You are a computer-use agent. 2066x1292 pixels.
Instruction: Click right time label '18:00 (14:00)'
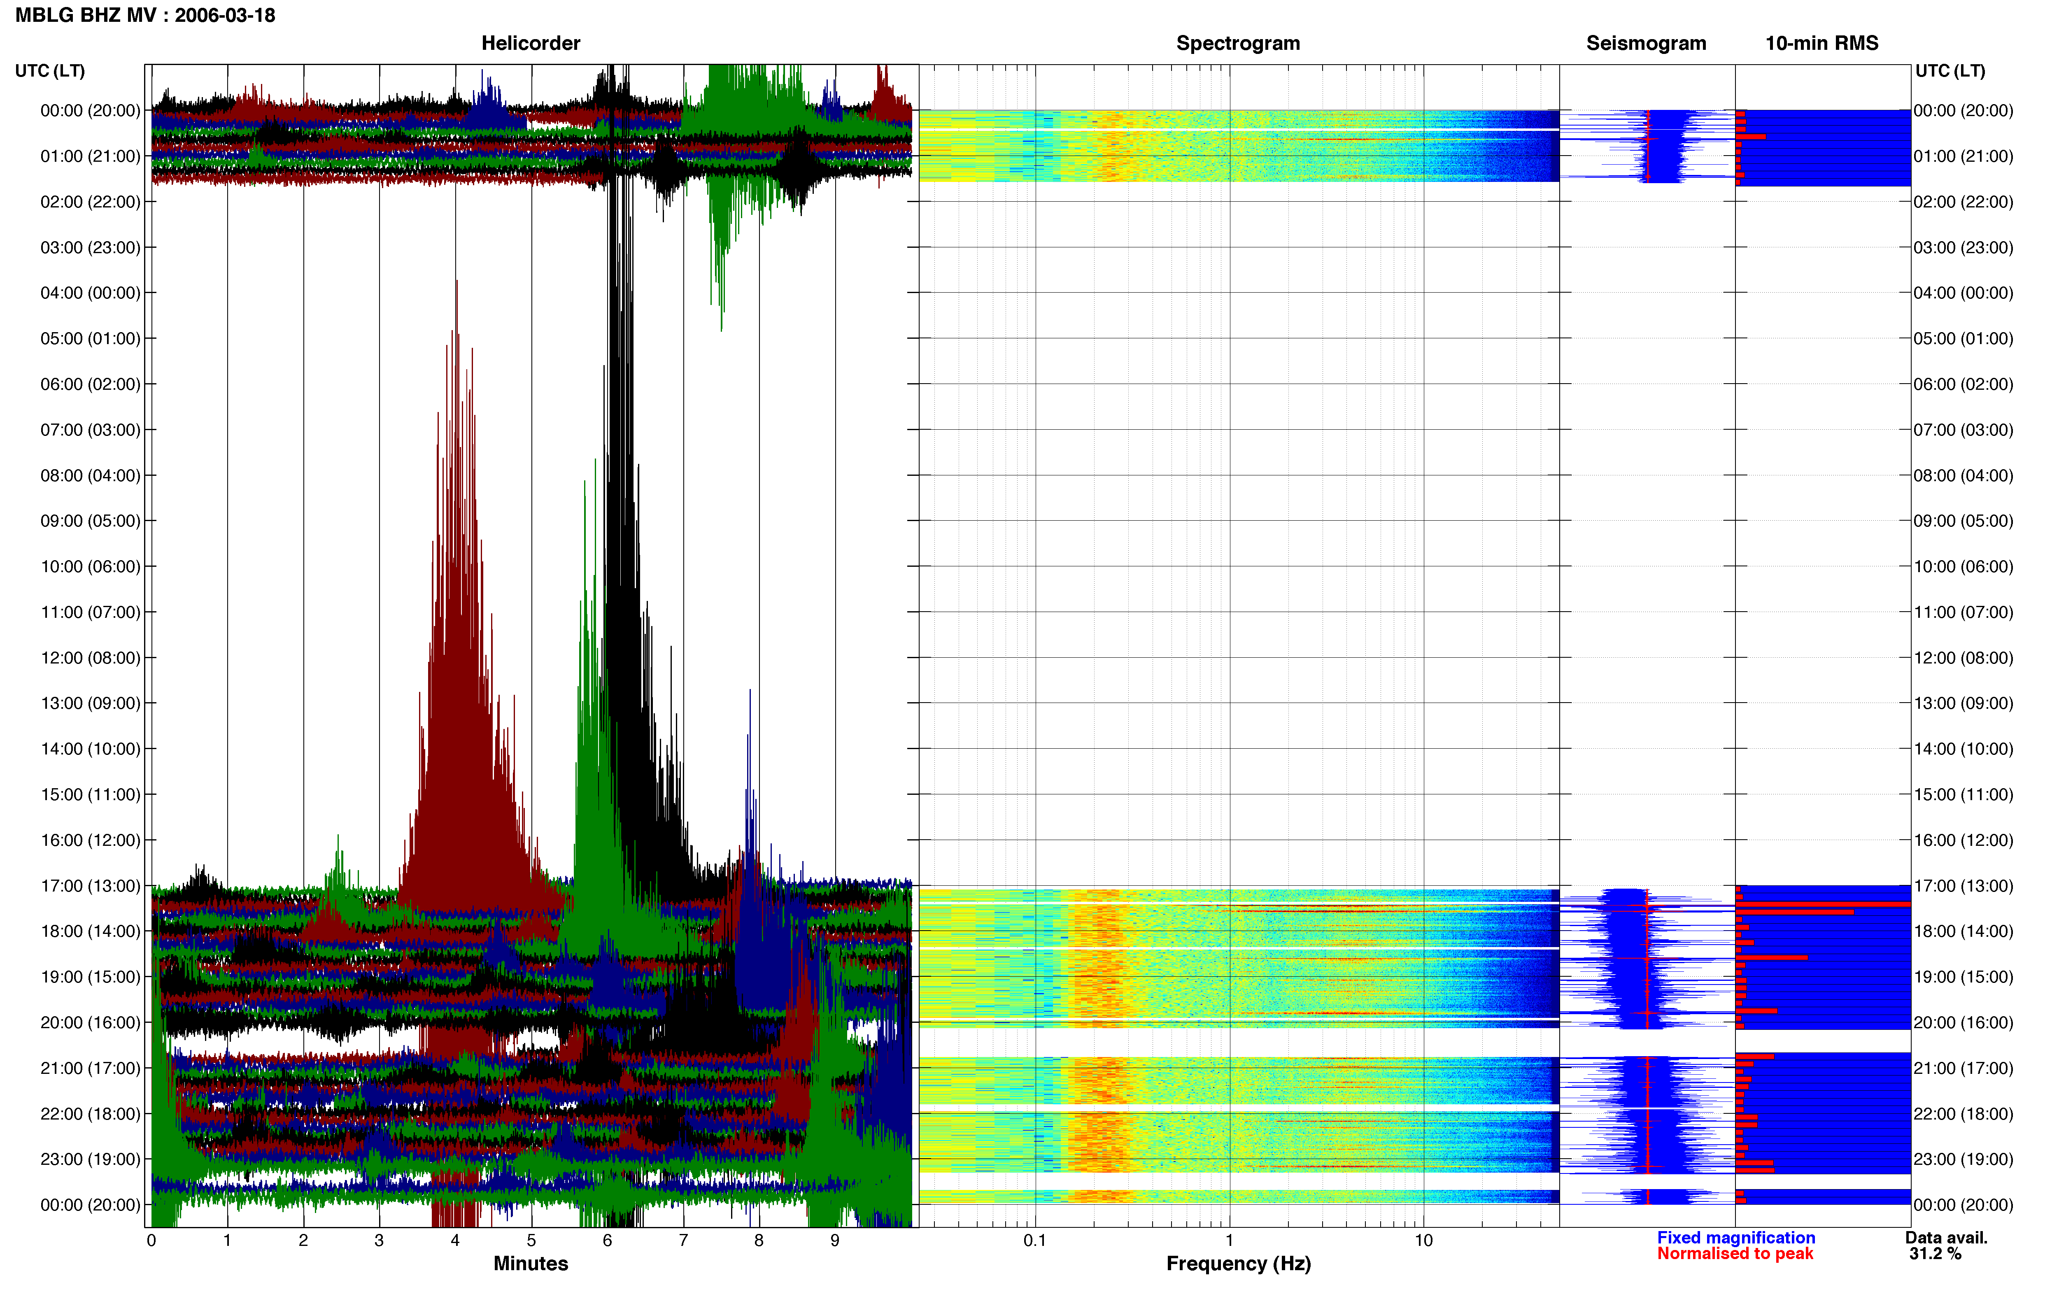(x=1964, y=931)
